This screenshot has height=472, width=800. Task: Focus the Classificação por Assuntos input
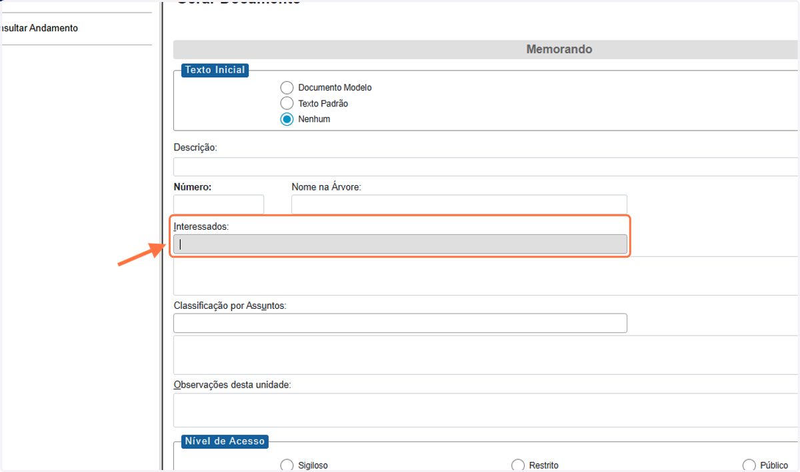click(400, 323)
